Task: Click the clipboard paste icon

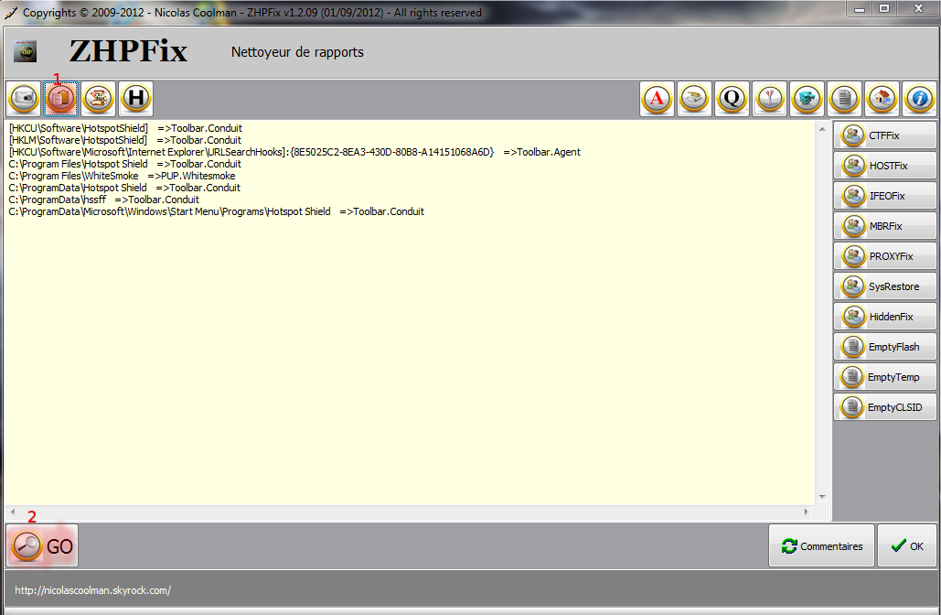Action: (x=60, y=98)
